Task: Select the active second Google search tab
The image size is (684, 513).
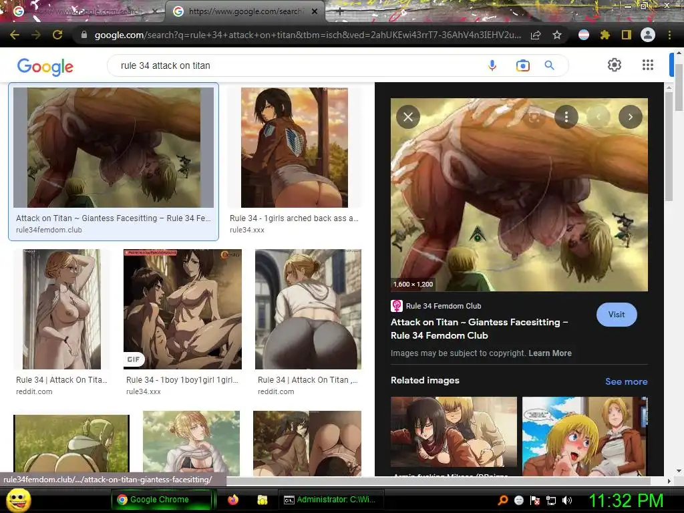Action: coord(245,11)
